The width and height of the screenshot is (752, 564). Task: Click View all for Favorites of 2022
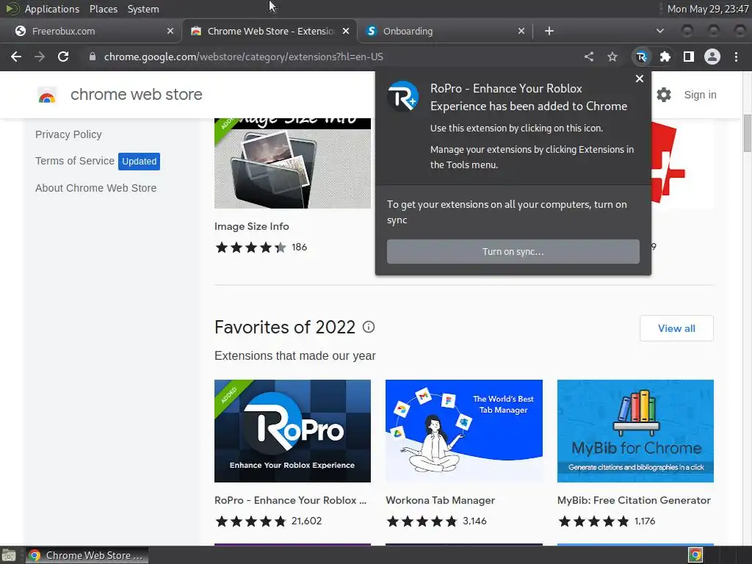676,328
